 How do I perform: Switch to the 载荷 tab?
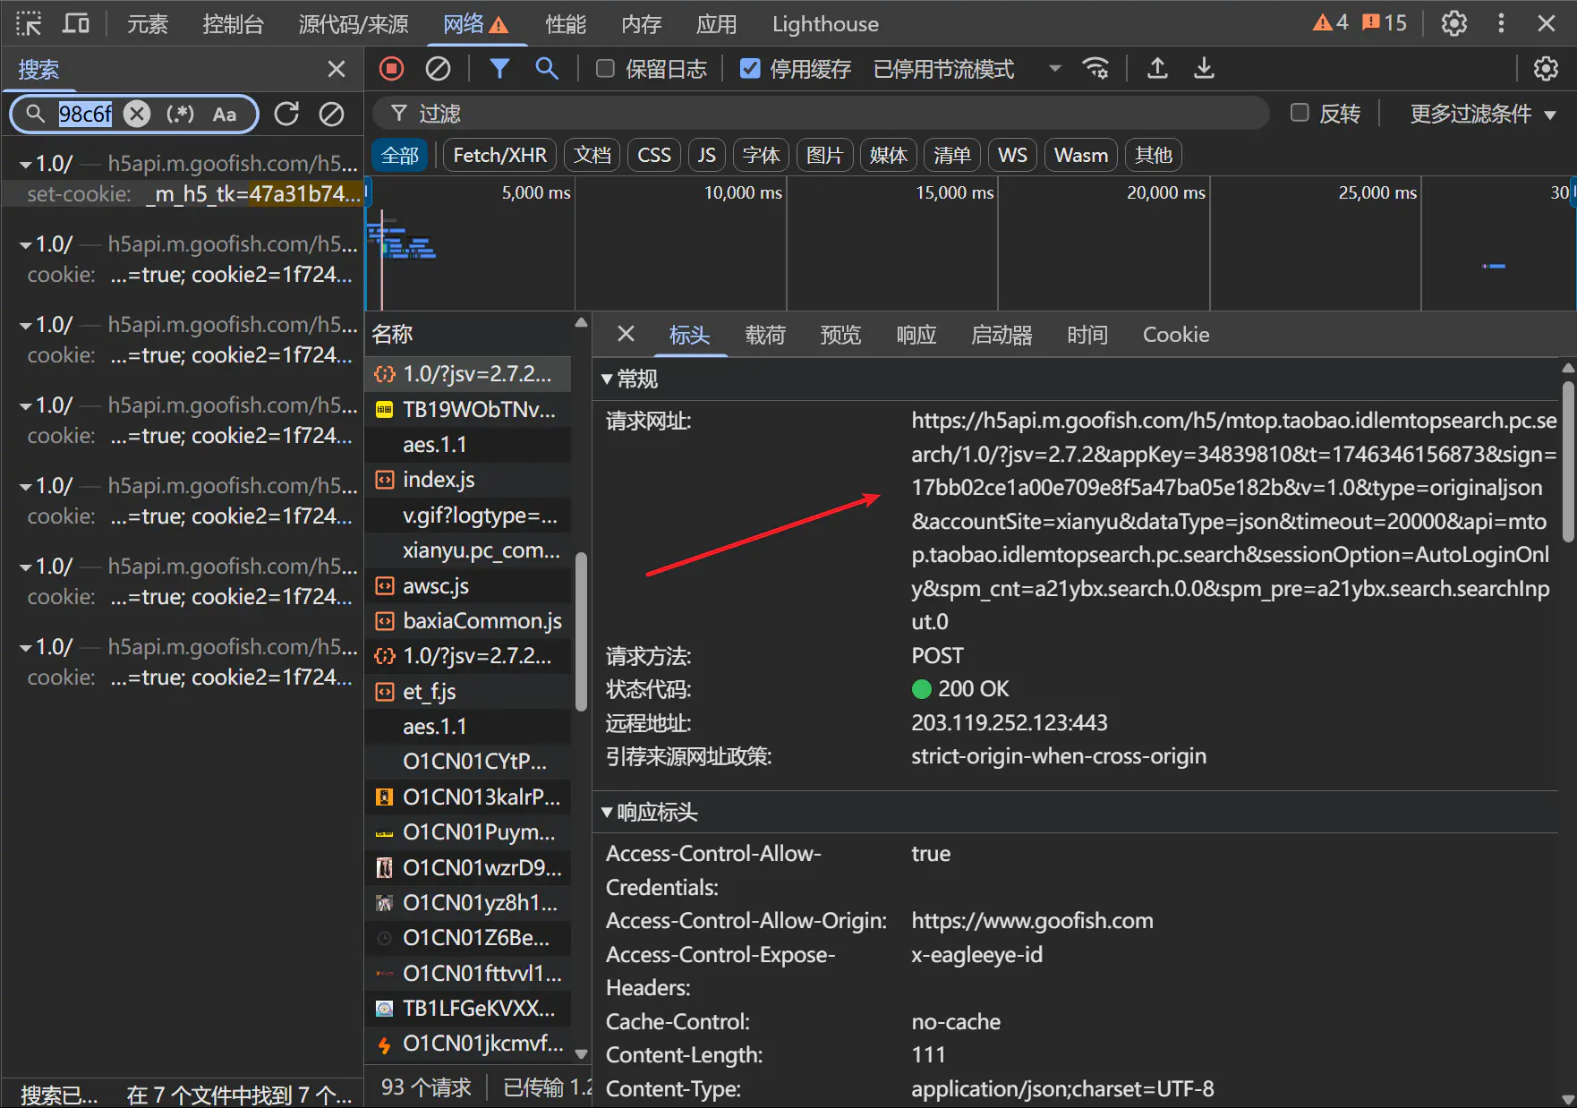pyautogui.click(x=765, y=335)
